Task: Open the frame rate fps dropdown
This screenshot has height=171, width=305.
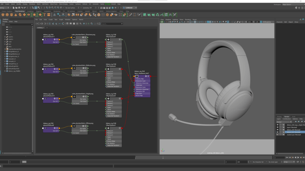Action: [x=290, y=162]
